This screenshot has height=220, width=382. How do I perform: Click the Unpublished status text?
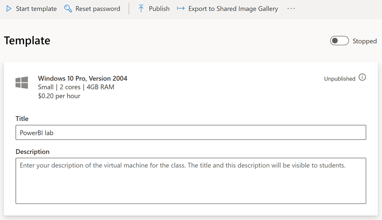pos(340,79)
